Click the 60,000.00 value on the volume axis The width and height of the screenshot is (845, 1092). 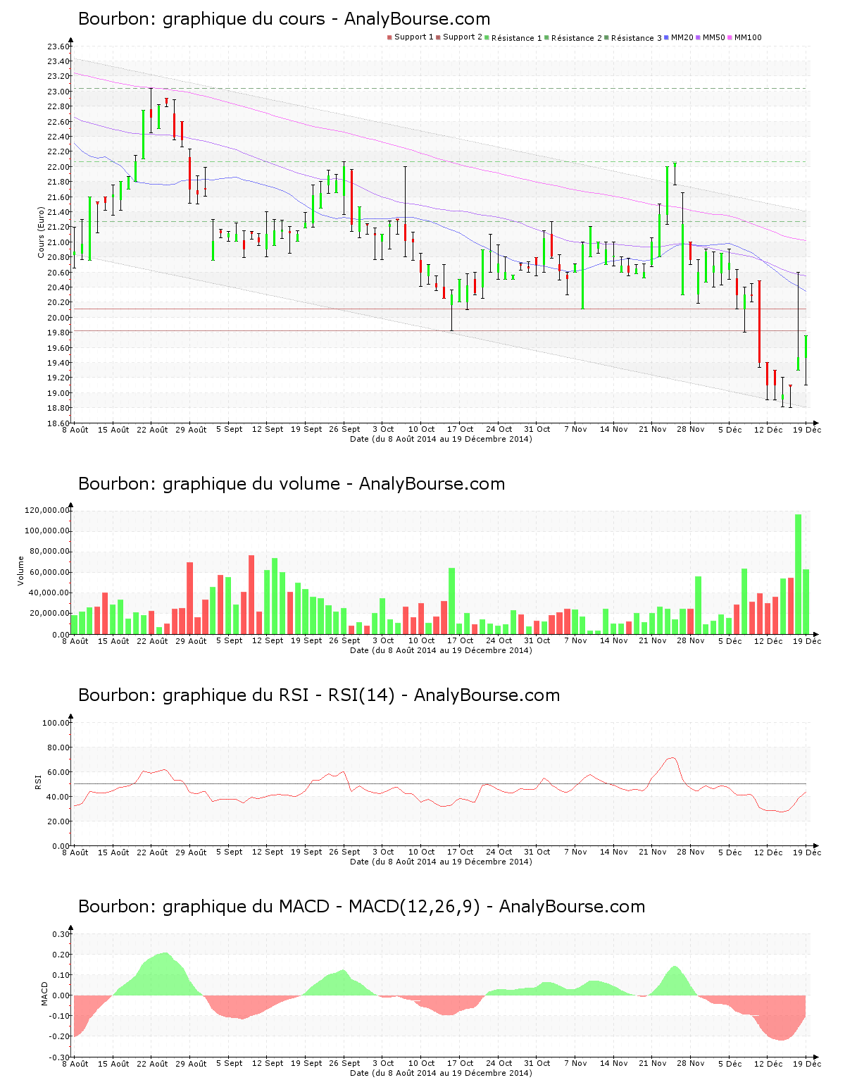click(49, 572)
